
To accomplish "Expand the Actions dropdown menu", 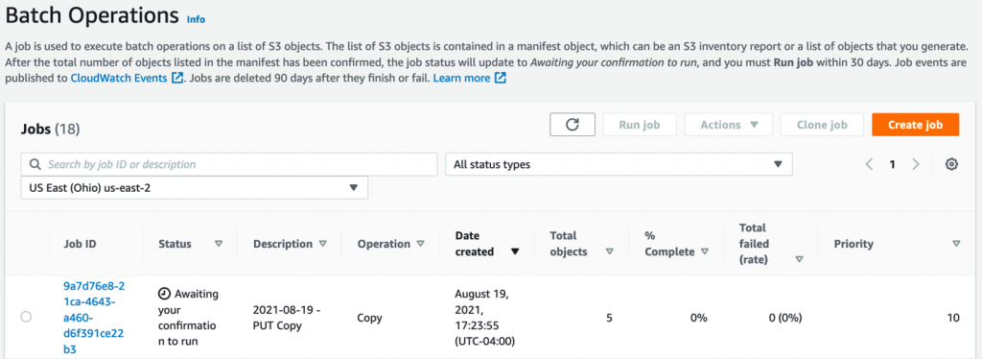I will point(729,125).
